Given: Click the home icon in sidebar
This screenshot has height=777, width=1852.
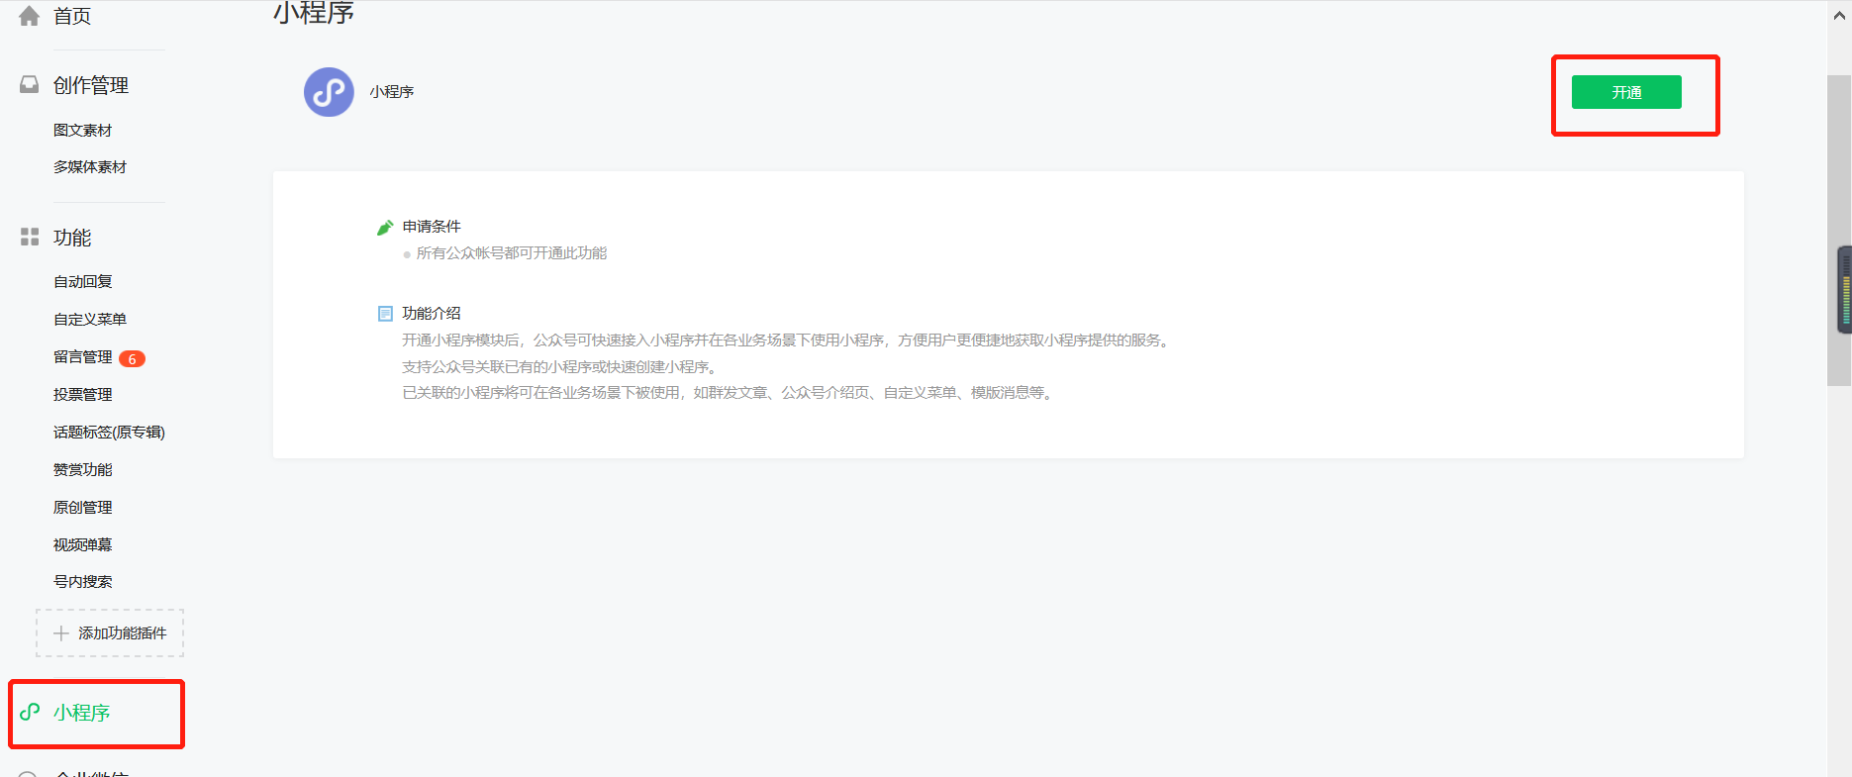Looking at the screenshot, I should click(30, 16).
